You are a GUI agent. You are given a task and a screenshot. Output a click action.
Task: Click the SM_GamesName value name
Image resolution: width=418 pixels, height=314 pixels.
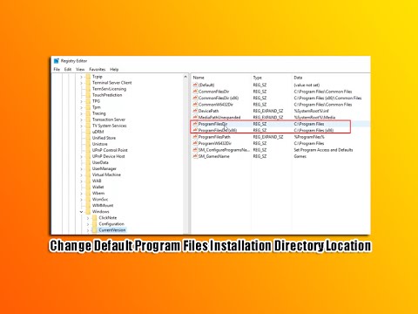[214, 156]
